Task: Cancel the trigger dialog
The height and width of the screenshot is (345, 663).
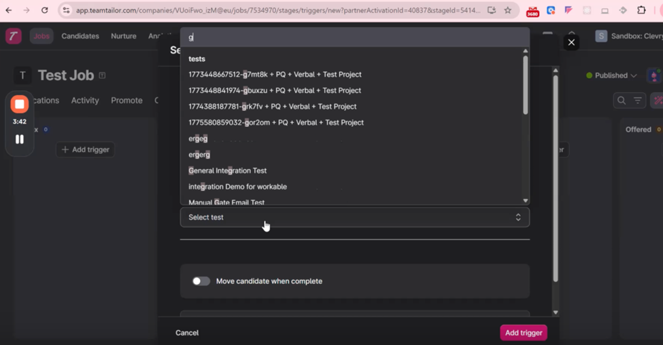Action: 187,333
